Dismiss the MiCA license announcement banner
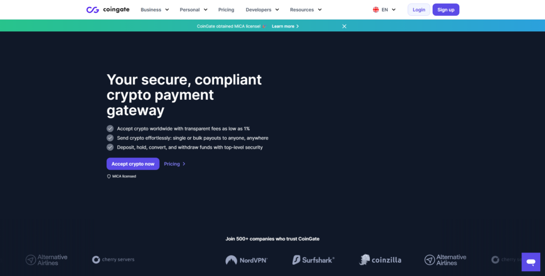The width and height of the screenshot is (545, 276). coord(344,27)
